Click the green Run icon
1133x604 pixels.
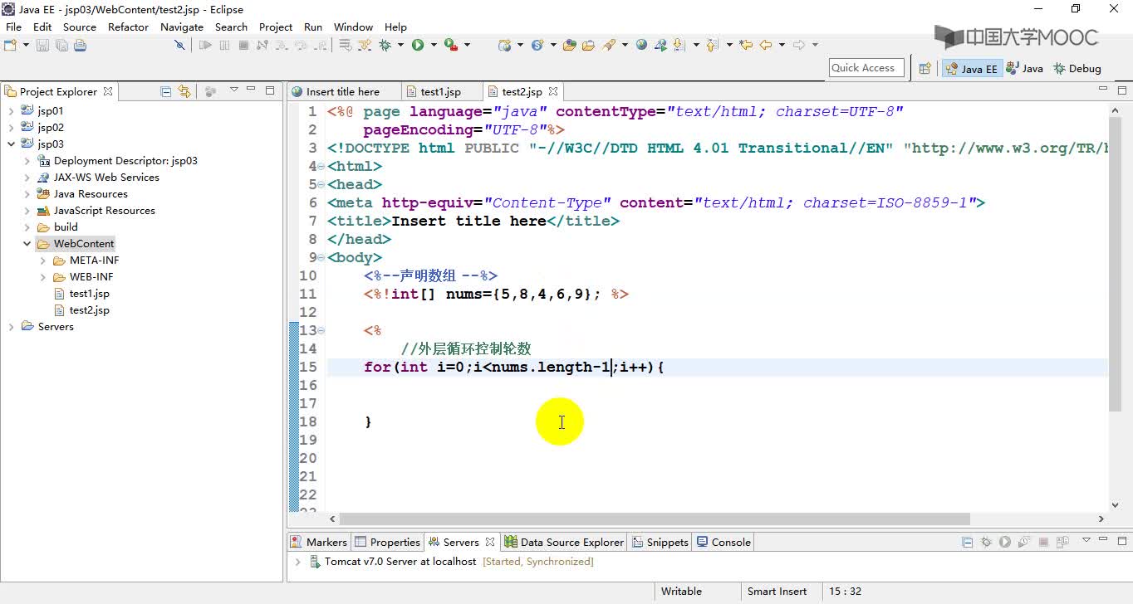click(418, 45)
